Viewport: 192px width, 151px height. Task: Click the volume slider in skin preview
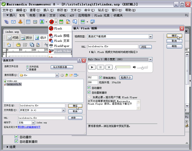click(x=142, y=67)
